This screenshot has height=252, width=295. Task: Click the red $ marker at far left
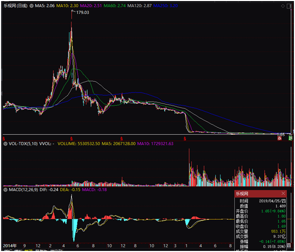point(4,139)
